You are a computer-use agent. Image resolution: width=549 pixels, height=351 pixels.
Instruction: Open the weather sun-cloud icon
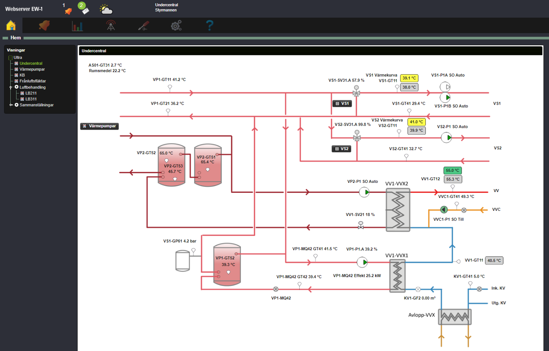106,9
